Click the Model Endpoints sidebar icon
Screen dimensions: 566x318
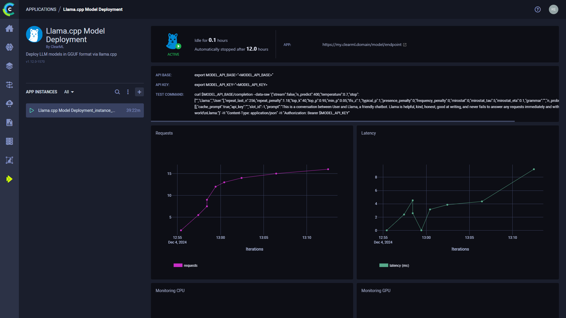click(x=9, y=160)
